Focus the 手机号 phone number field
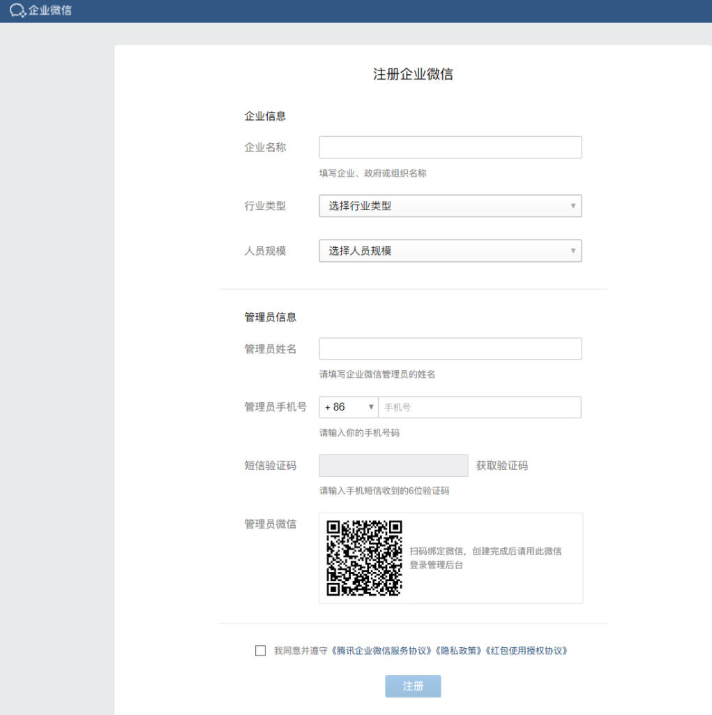 (x=479, y=407)
